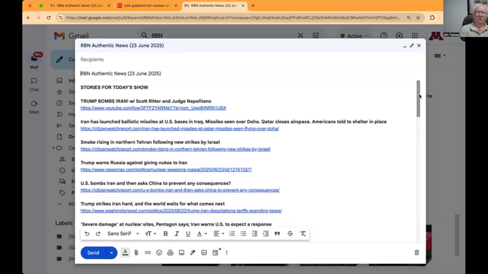
Task: Open the text alignment dropdown
Action: coord(218,234)
